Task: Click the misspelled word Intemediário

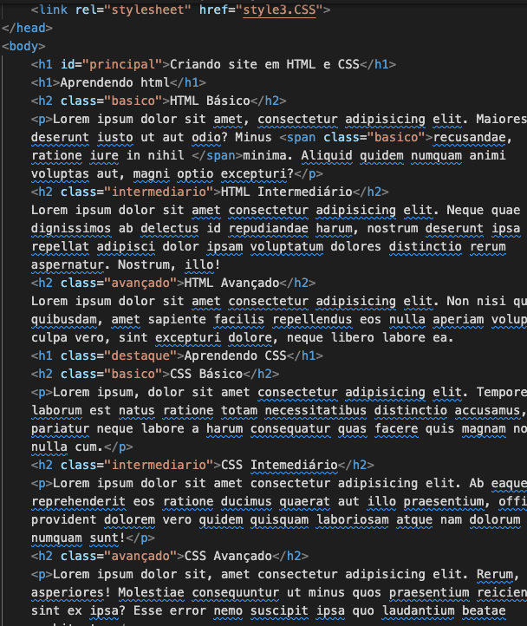Action: (x=294, y=465)
